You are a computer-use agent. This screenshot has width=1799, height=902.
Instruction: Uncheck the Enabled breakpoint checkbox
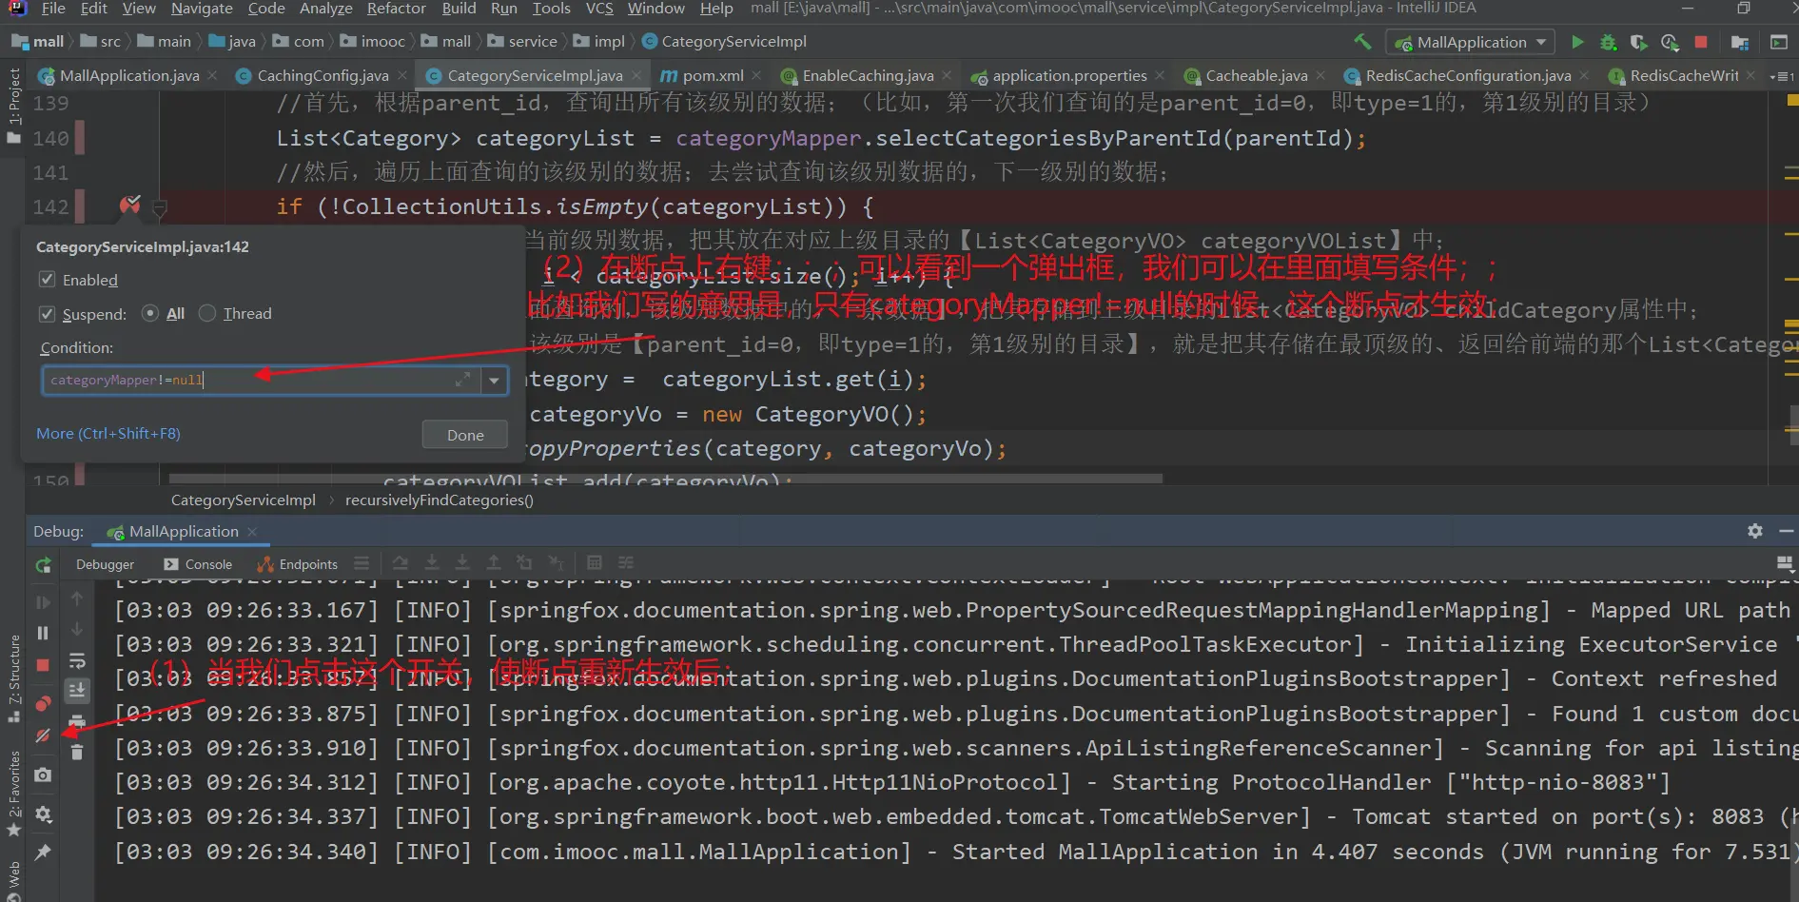48,280
